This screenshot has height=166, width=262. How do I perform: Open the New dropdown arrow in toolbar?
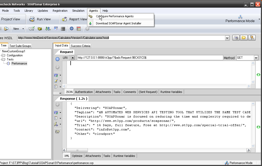click(23, 29)
